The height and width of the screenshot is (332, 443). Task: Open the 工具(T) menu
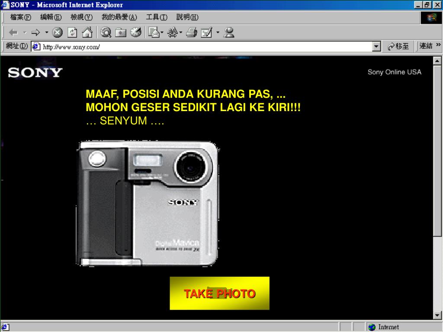(157, 17)
